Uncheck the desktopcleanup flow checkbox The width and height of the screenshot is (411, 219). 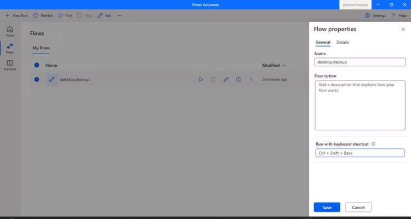tap(37, 79)
